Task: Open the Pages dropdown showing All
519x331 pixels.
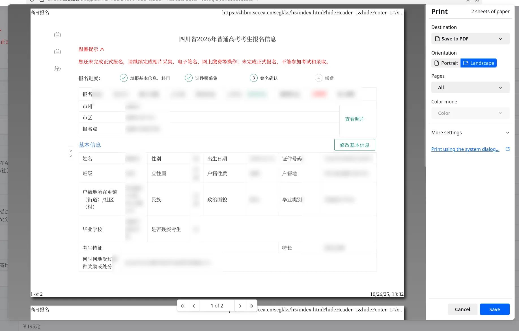Action: tap(470, 87)
